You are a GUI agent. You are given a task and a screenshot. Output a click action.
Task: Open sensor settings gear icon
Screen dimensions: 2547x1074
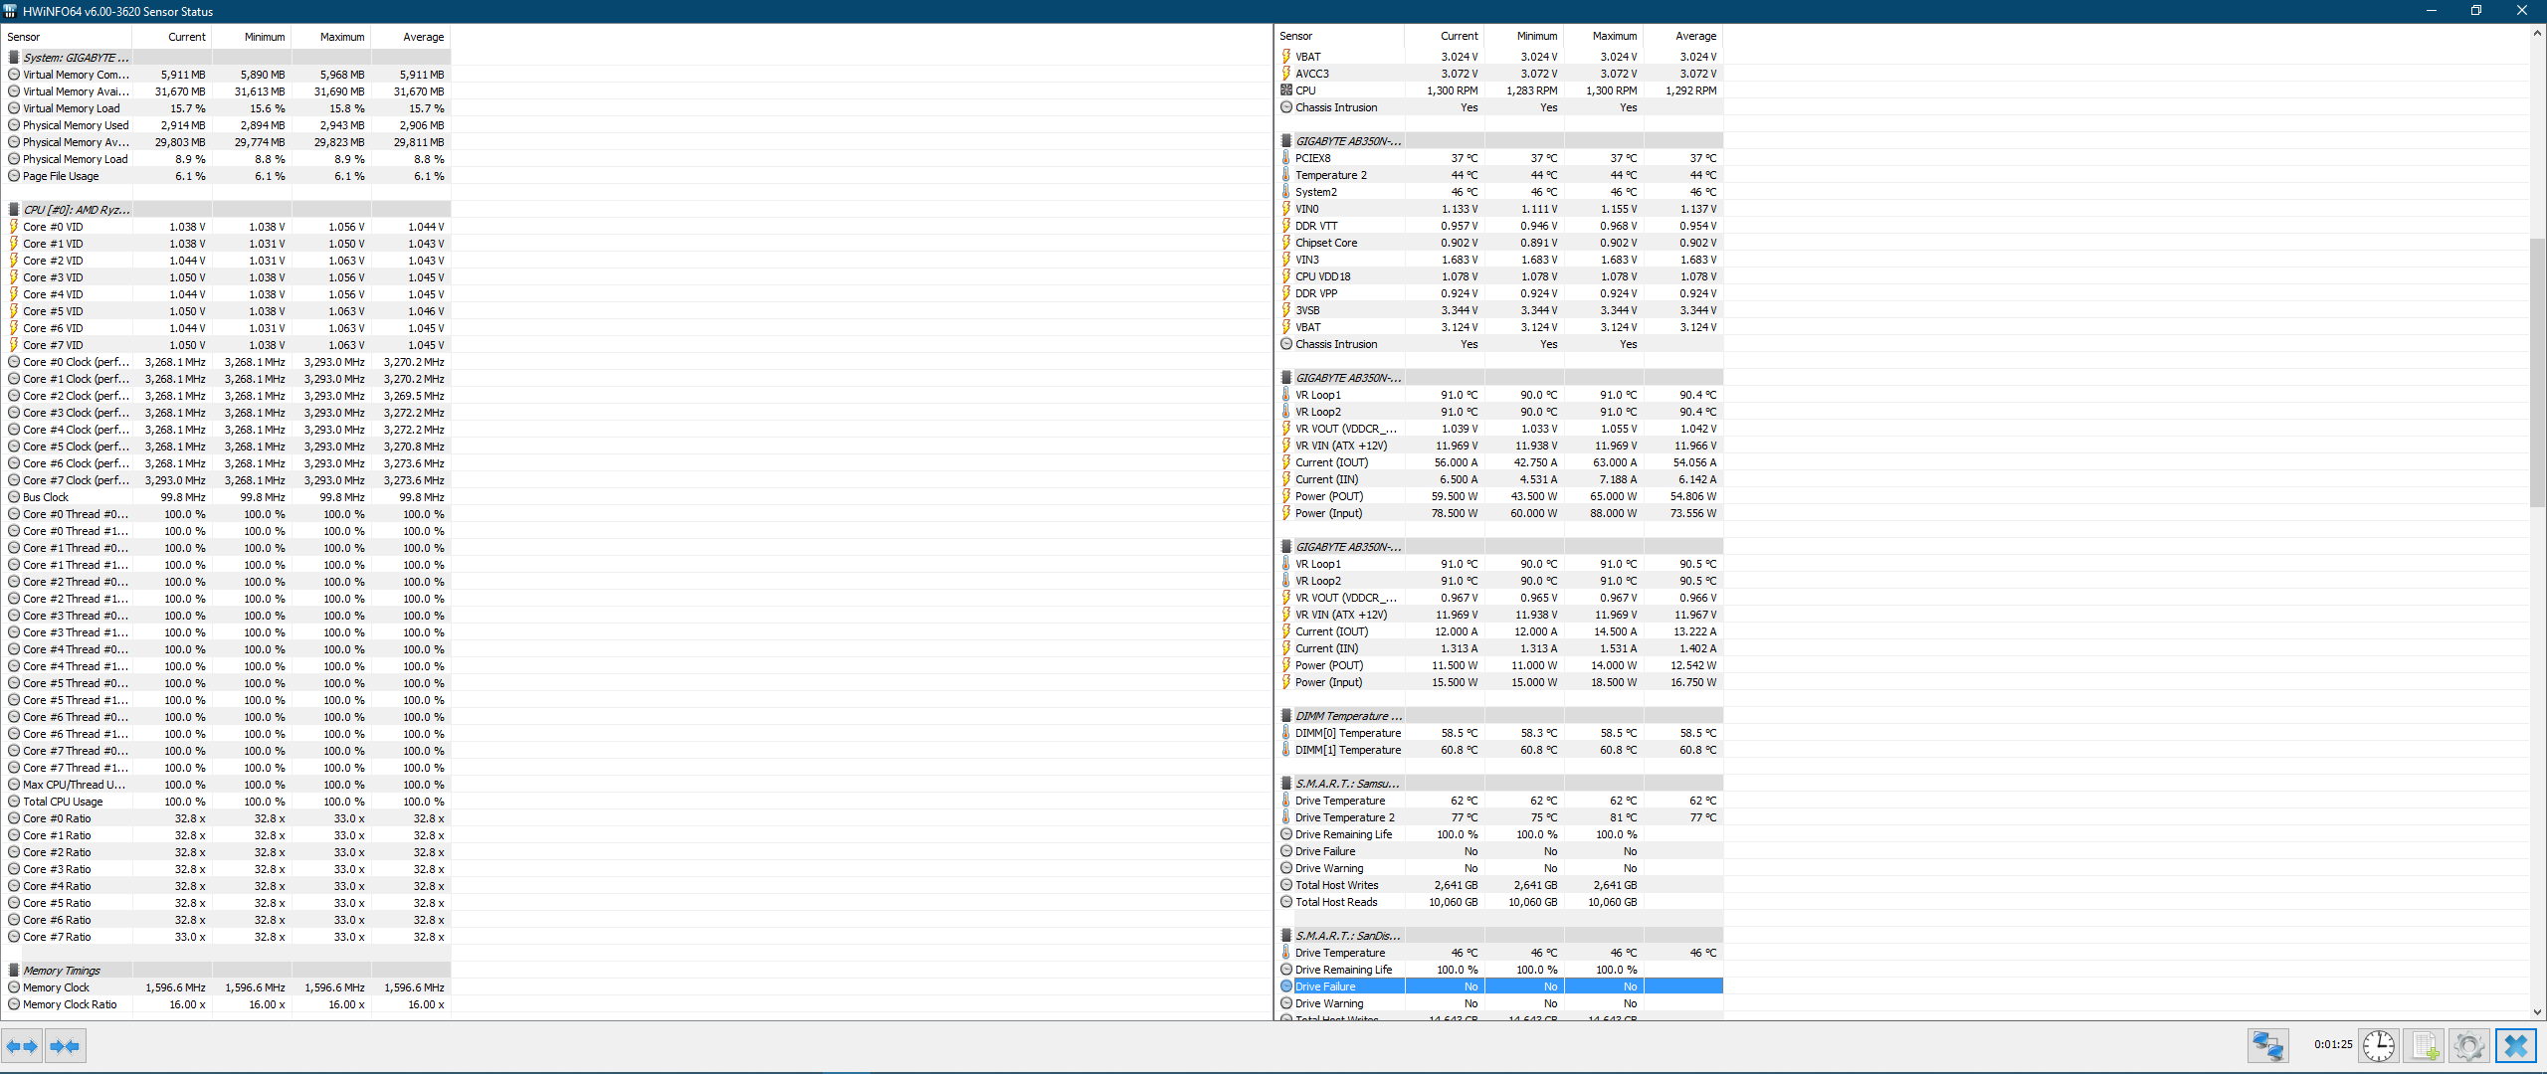coord(2468,1046)
